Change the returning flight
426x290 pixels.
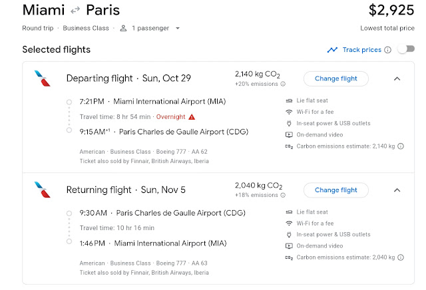335,190
